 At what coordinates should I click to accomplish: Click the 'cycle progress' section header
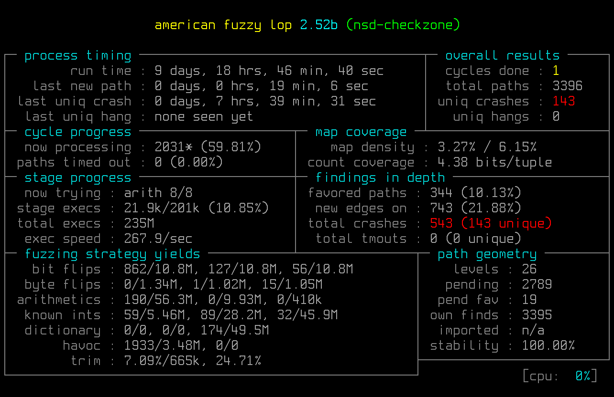[x=78, y=132]
